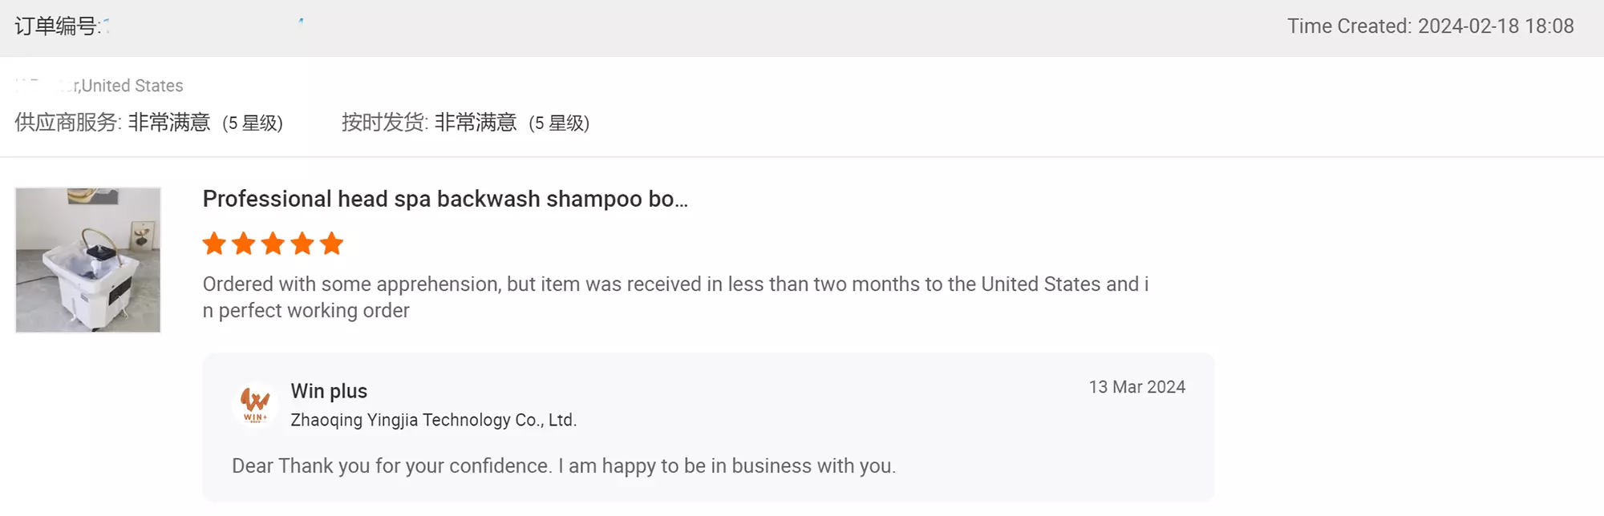1604x516 pixels.
Task: Open the Professional head spa backwash product title
Action: coord(445,199)
